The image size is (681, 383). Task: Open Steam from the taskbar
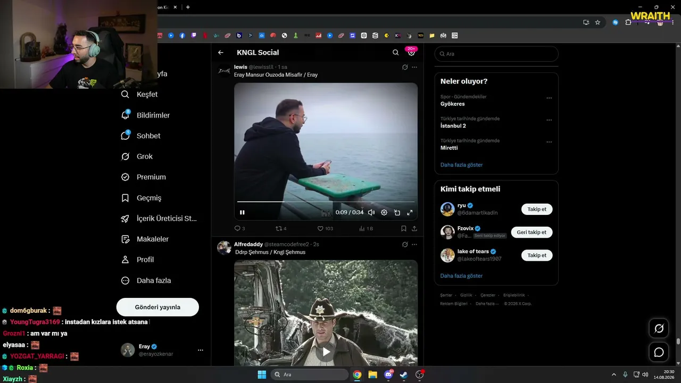click(x=404, y=374)
